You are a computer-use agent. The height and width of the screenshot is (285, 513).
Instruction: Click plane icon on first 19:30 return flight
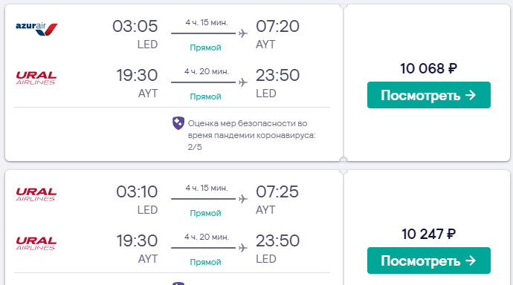[x=243, y=82]
